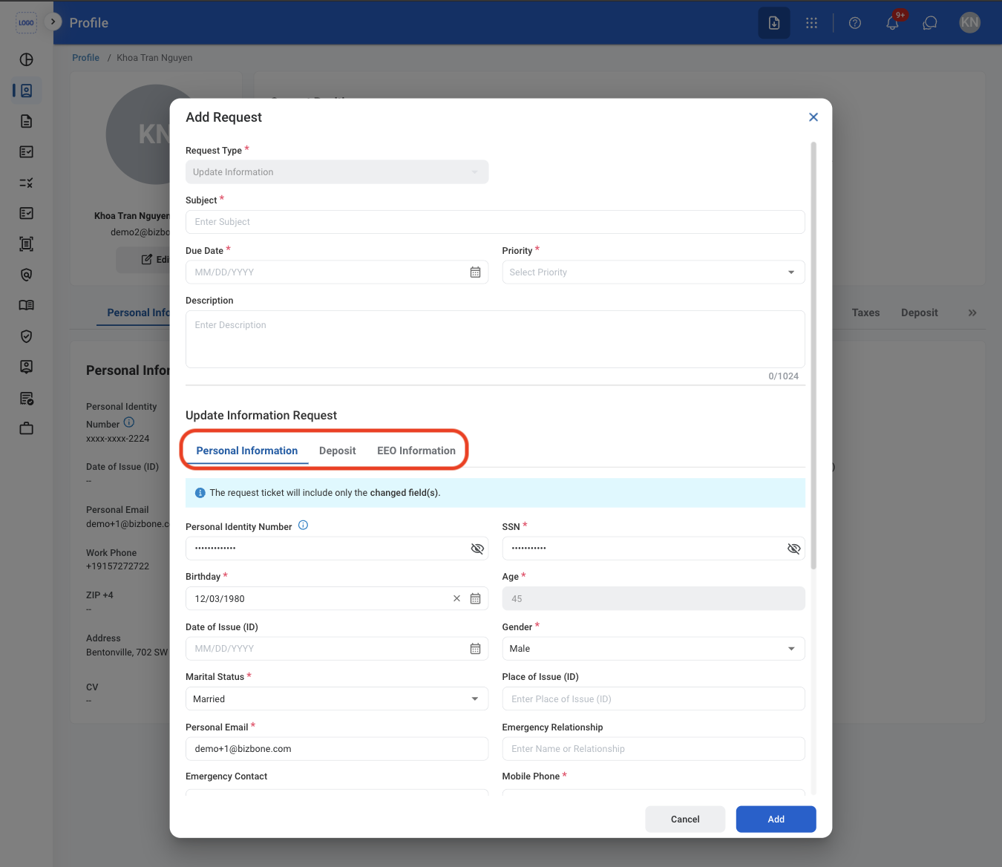
Task: Expand the sidebar with the chevron toggle
Action: (x=53, y=22)
